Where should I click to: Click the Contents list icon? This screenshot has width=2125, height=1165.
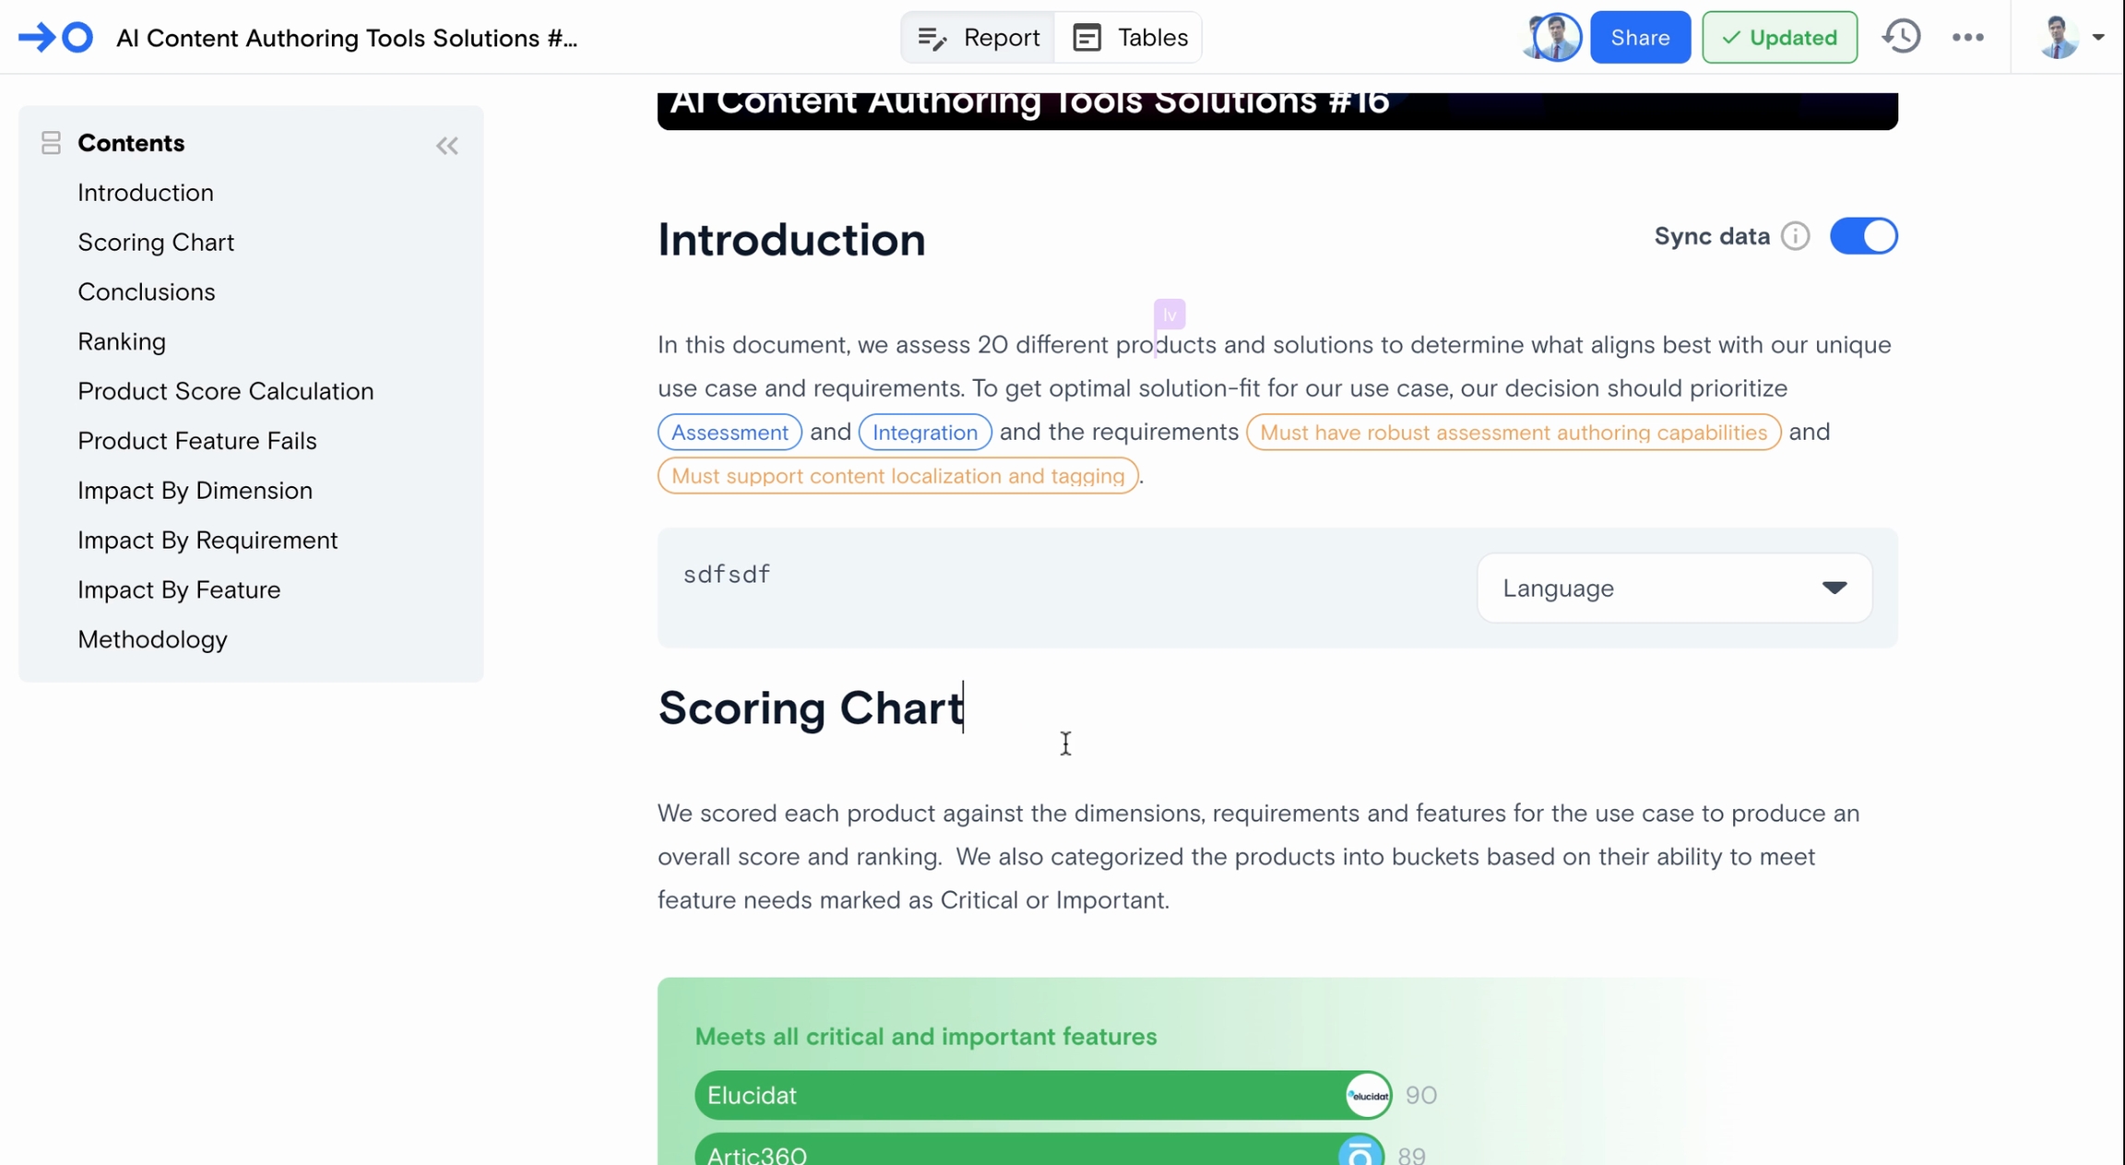pos(51,143)
